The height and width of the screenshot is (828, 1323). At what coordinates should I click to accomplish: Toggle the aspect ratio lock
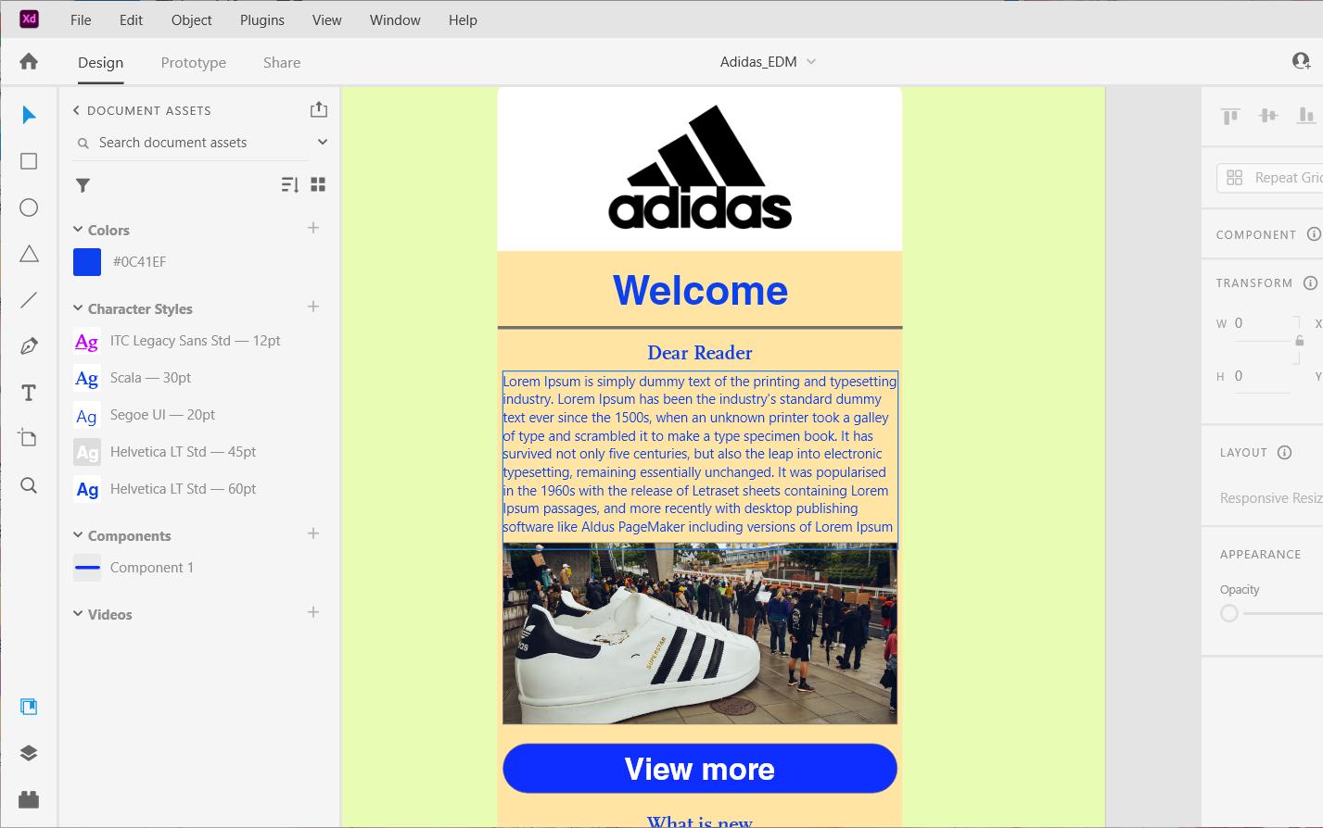pyautogui.click(x=1300, y=341)
